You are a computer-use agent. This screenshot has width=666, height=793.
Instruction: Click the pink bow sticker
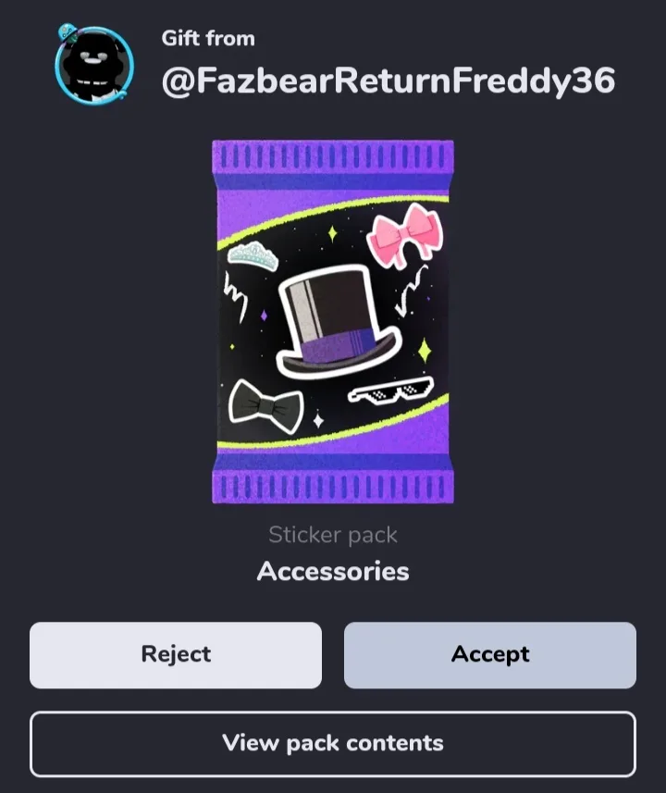(405, 236)
